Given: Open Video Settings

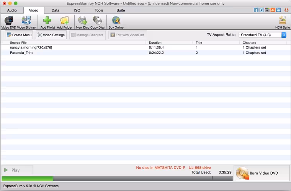Looking at the screenshot, I should tap(51, 35).
